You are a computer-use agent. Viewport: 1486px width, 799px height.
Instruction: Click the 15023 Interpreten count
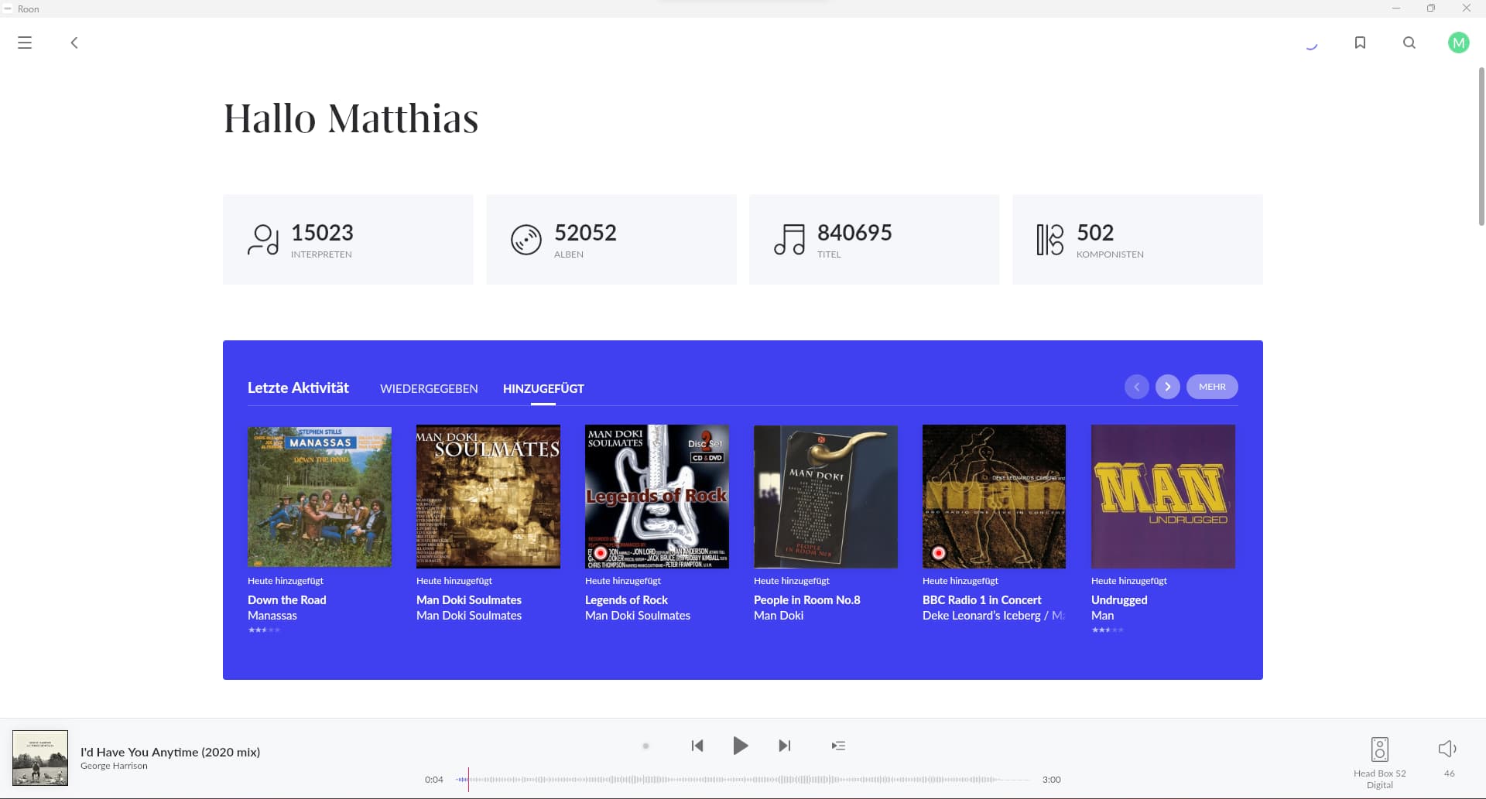click(x=322, y=233)
